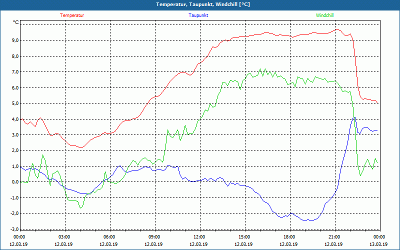
Task: Click the 8,0 y-axis value
Action: pyautogui.click(x=15, y=56)
